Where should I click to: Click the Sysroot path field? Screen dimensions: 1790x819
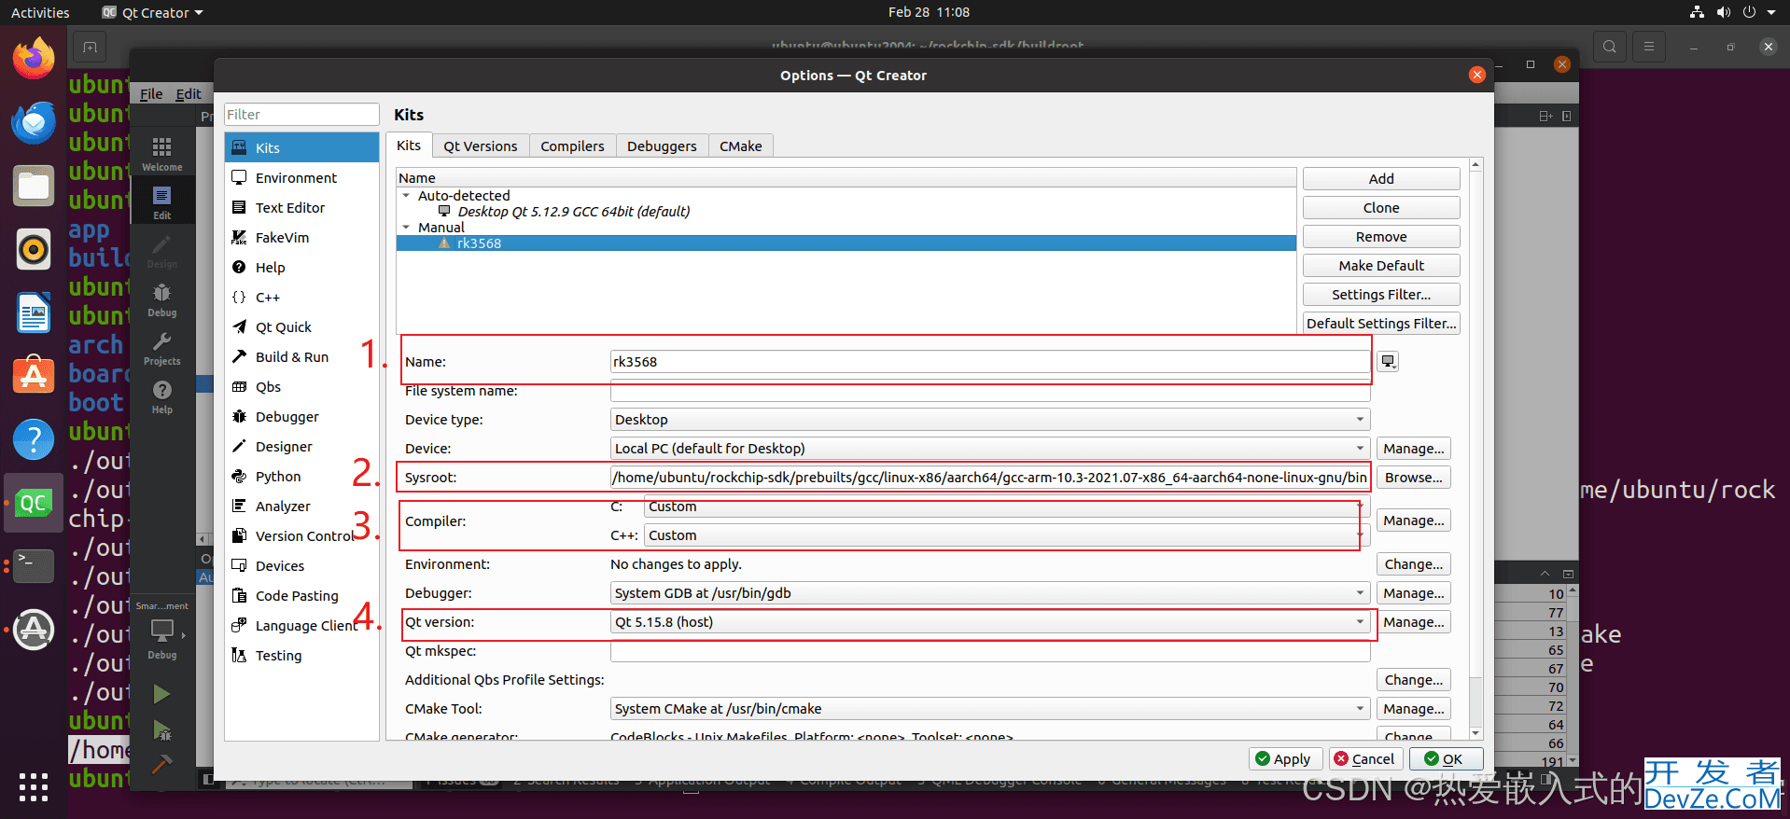990,478
